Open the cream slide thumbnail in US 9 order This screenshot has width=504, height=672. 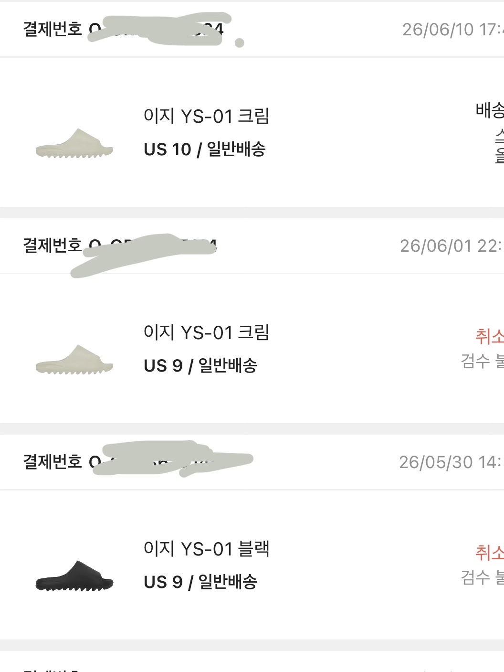click(x=74, y=360)
